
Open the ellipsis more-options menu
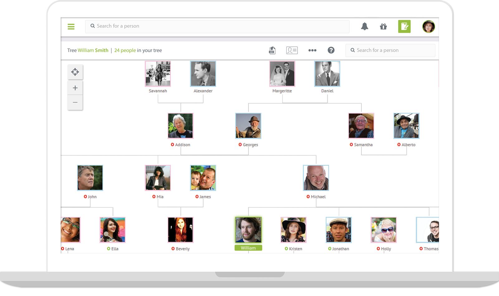[x=312, y=50]
